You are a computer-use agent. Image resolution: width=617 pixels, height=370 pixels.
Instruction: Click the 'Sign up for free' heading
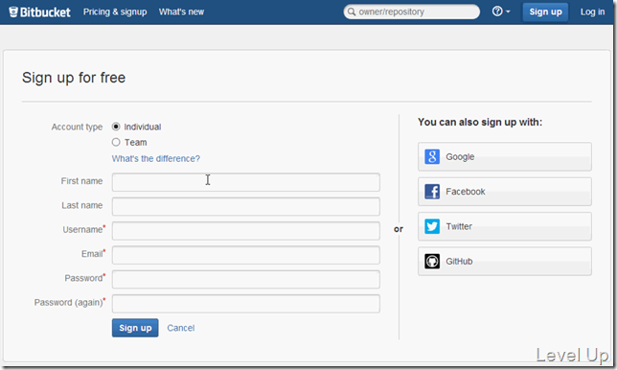point(74,78)
